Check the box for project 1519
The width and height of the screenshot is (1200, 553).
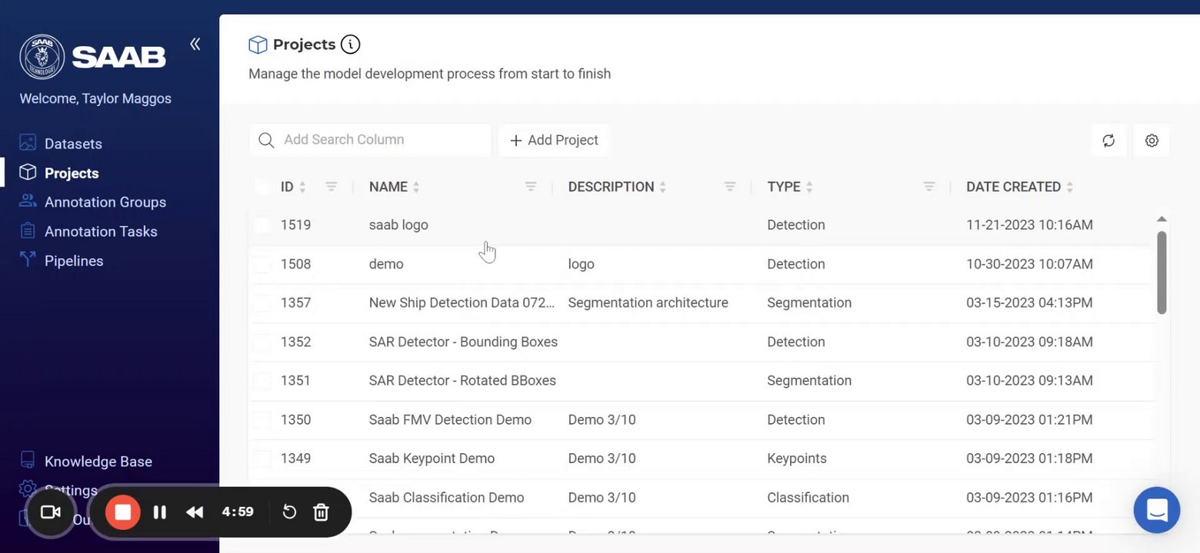[x=262, y=225]
